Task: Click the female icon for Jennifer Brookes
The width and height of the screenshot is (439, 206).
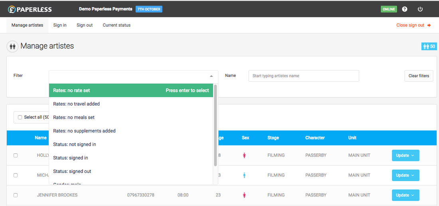Action: click(x=244, y=195)
